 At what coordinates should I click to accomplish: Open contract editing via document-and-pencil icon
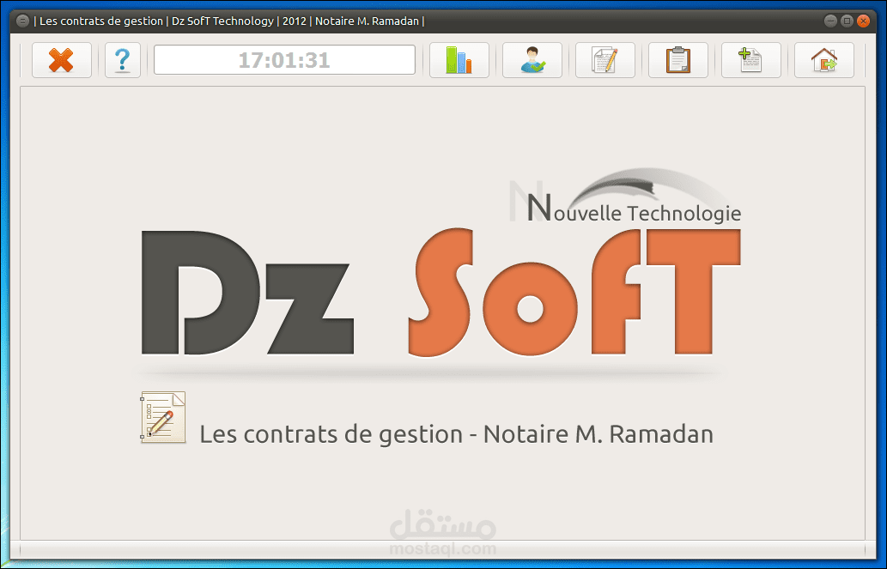point(604,59)
